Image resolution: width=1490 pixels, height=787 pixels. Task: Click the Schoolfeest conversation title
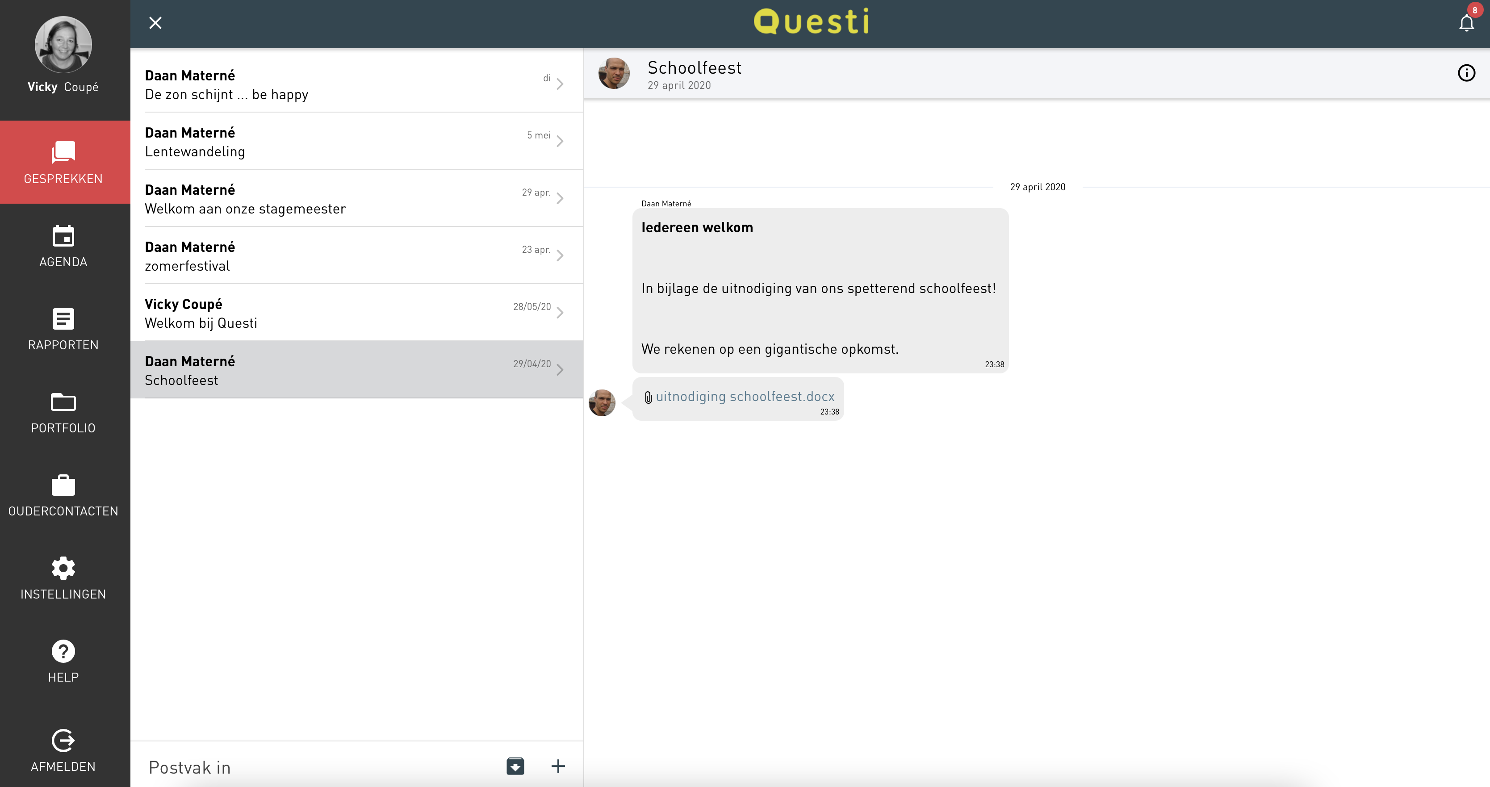point(694,67)
